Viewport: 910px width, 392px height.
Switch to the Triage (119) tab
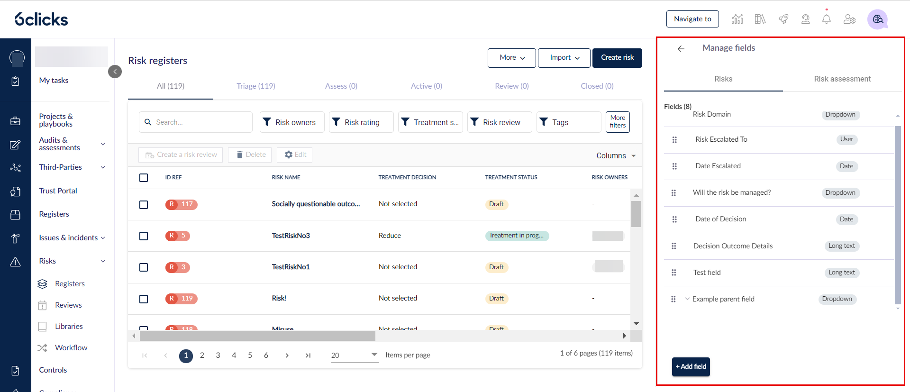[x=256, y=86]
